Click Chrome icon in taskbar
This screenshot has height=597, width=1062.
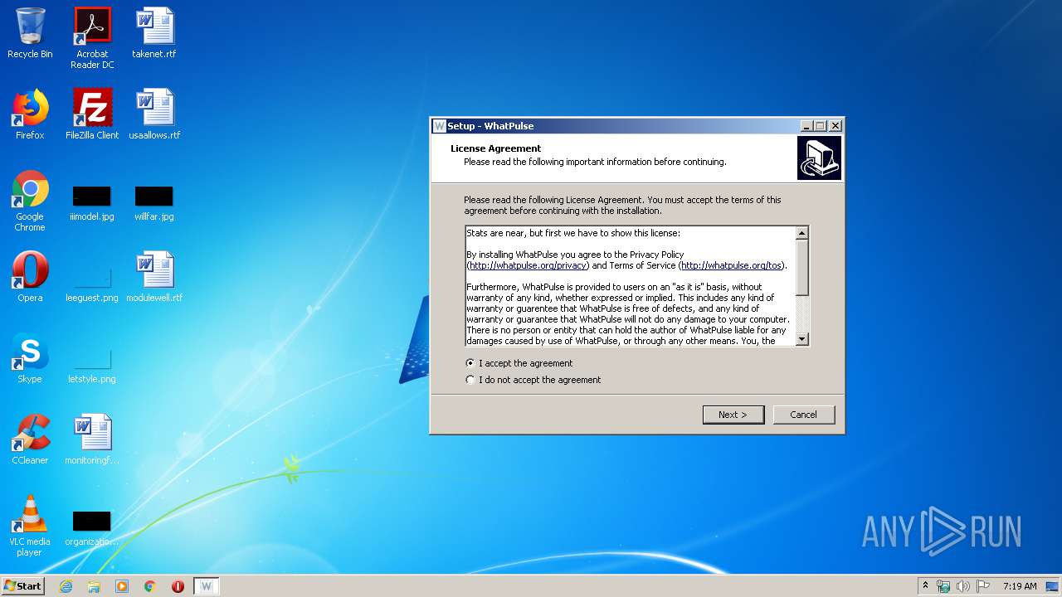pyautogui.click(x=150, y=586)
